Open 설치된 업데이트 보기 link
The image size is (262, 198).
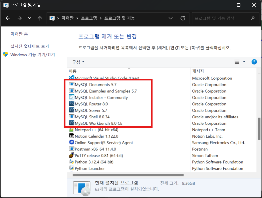pyautogui.click(x=30, y=46)
